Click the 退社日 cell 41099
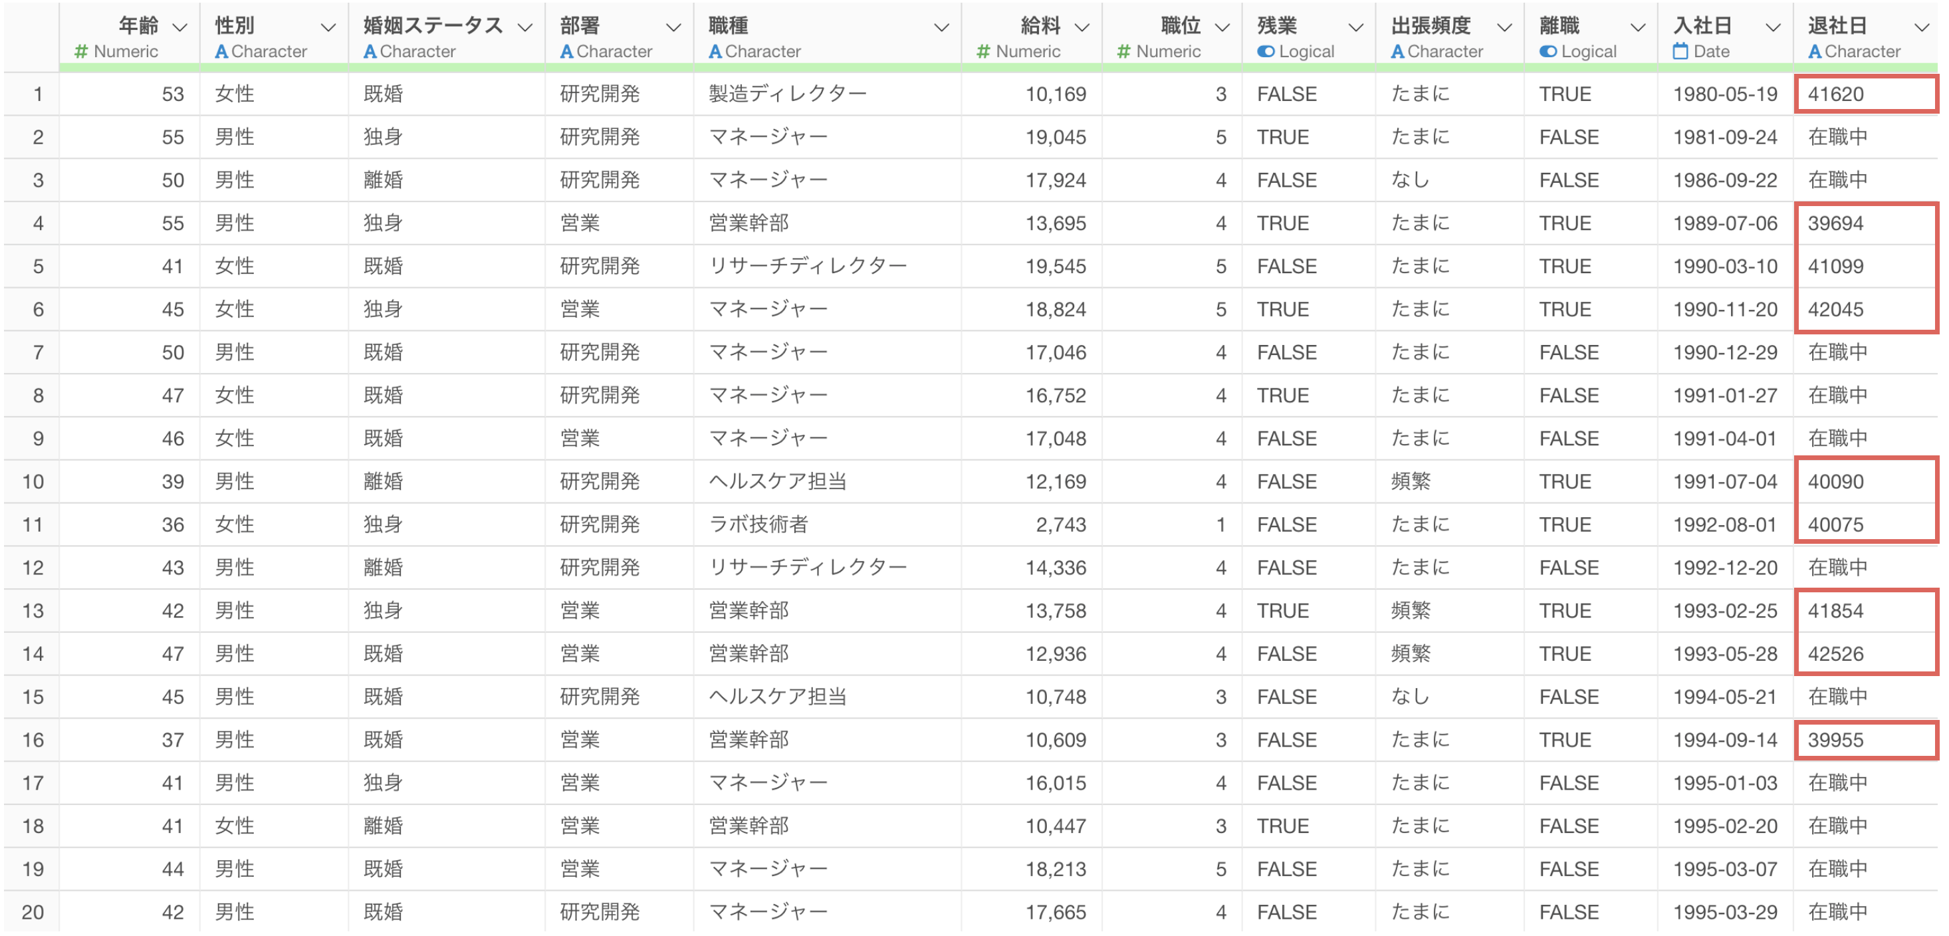 tap(1866, 267)
